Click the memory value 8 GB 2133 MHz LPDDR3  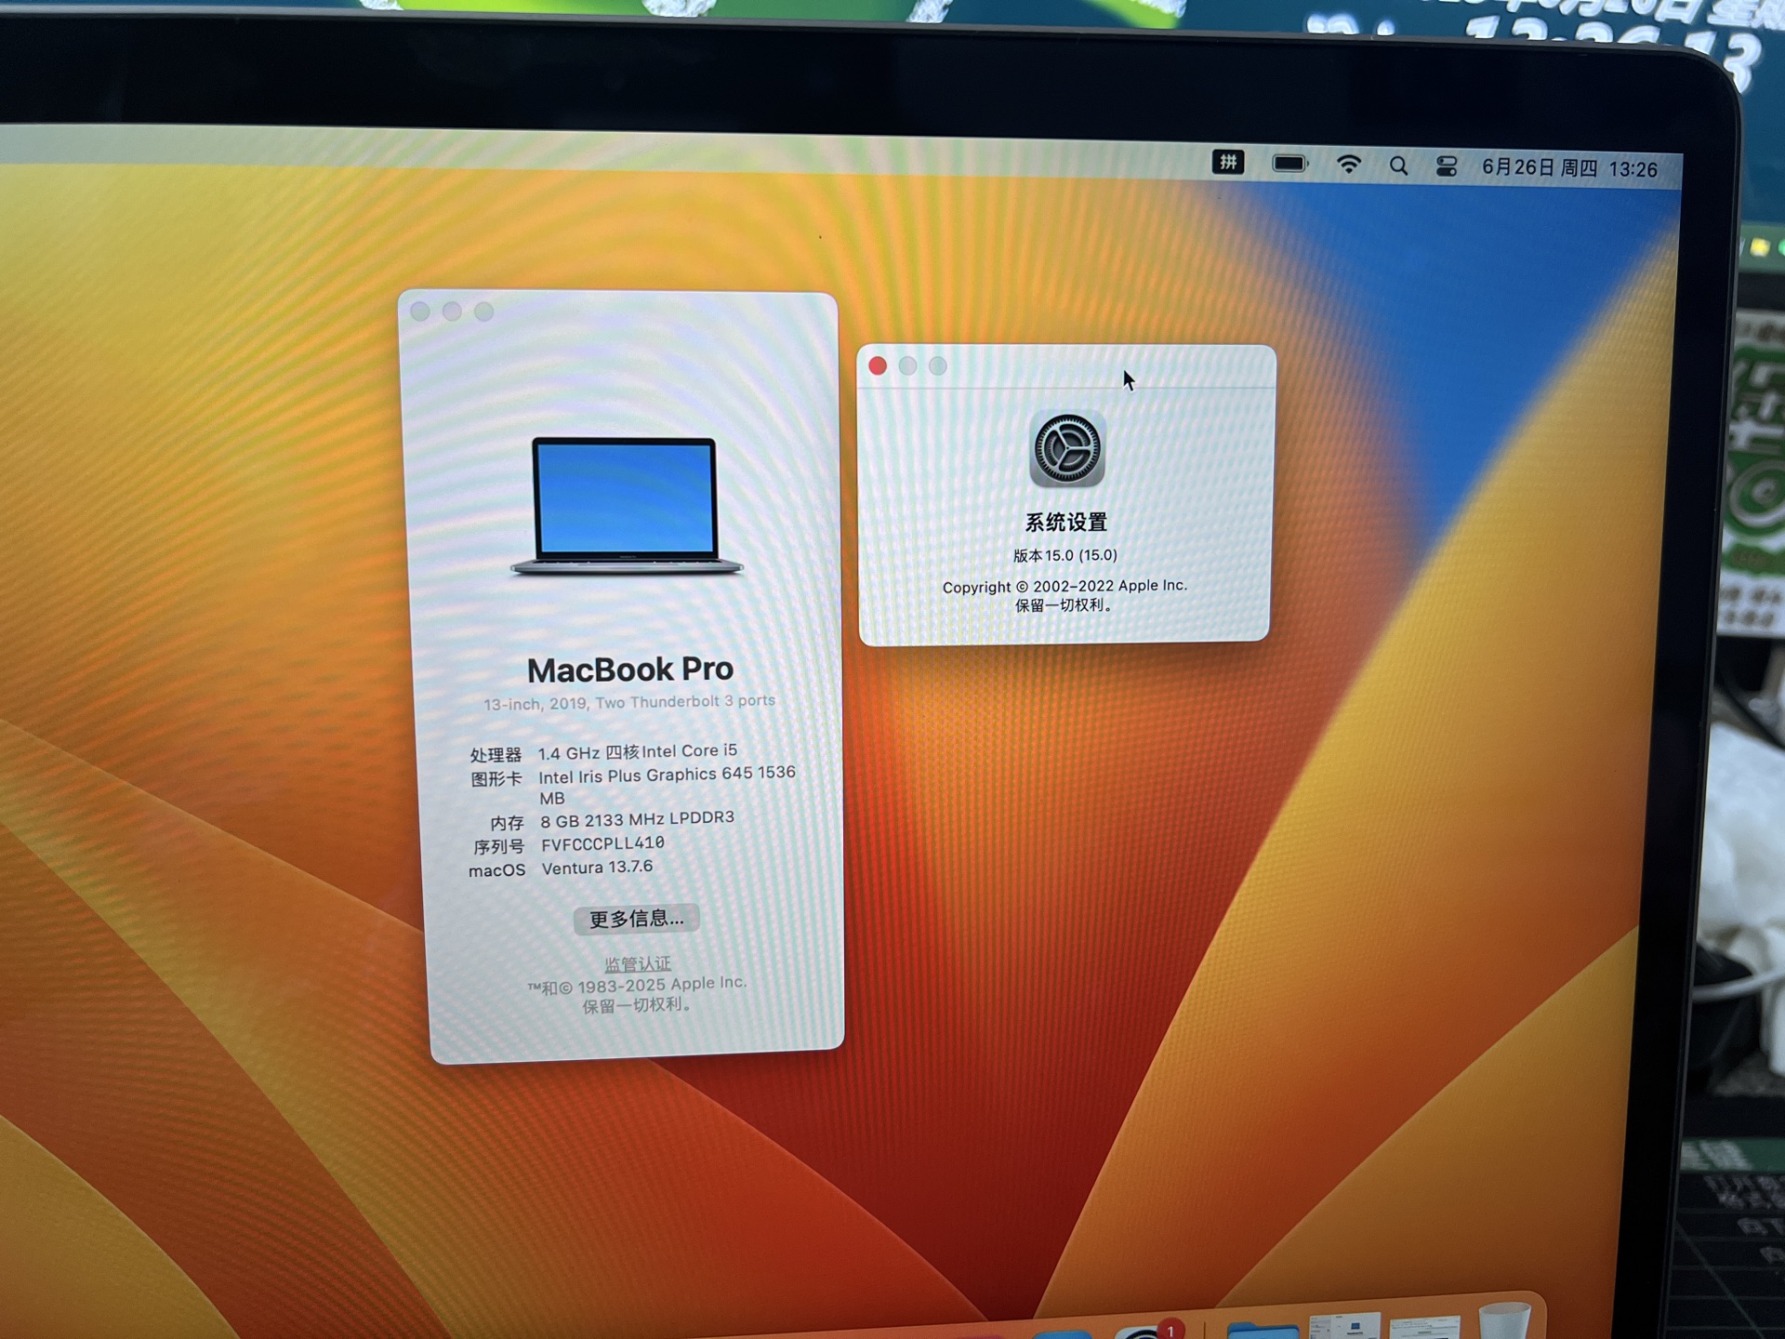638,819
